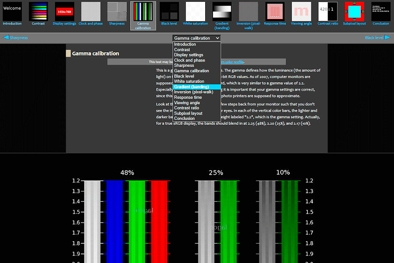Image resolution: width=394 pixels, height=263 pixels.
Task: Click the blue gamma color bar
Action: tap(115, 222)
